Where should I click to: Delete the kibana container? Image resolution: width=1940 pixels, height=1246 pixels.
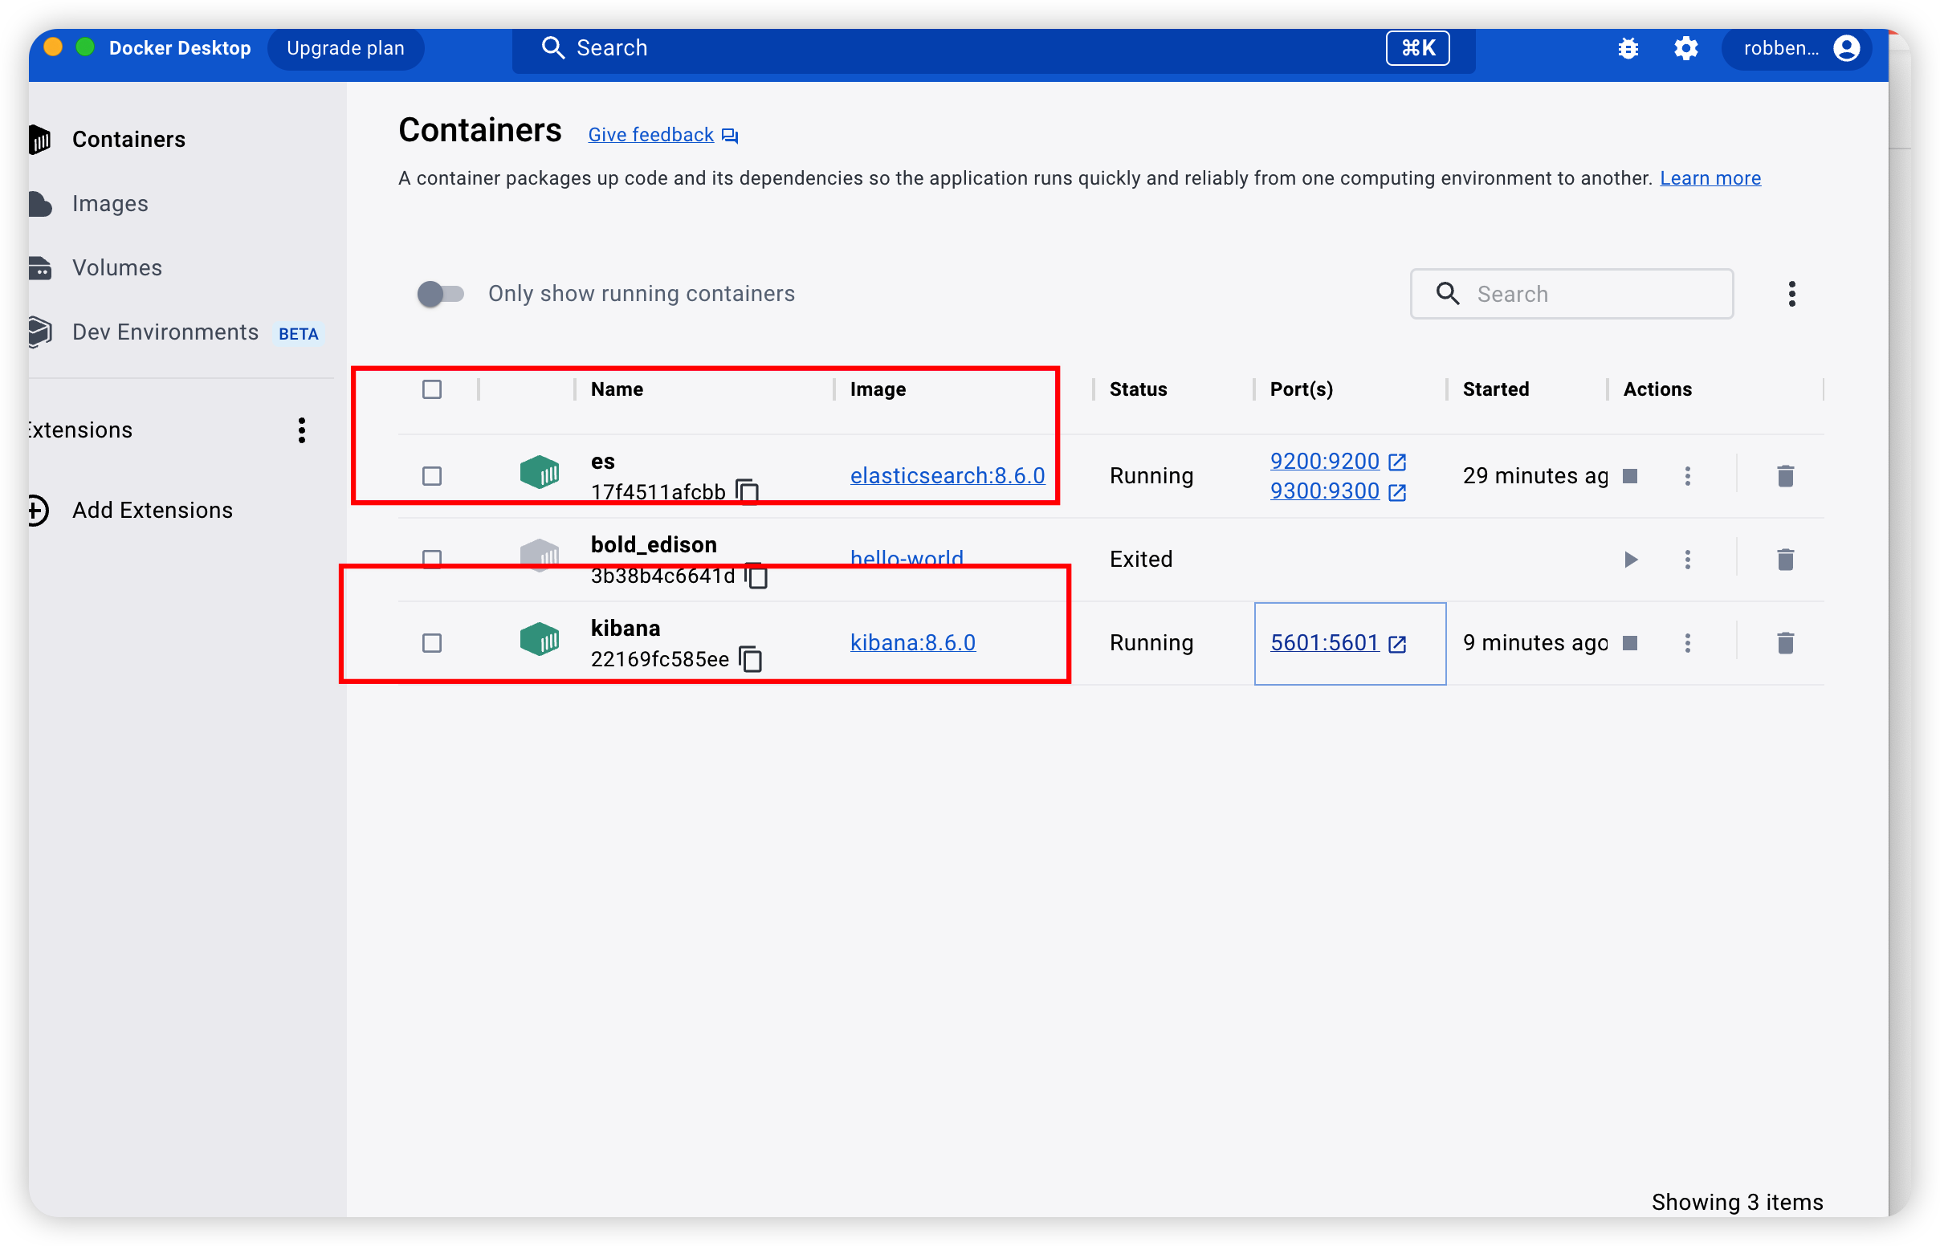pos(1785,643)
